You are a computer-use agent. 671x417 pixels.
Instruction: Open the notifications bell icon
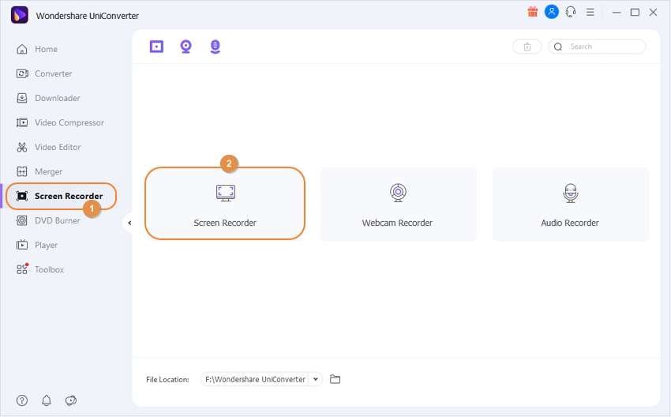(x=47, y=400)
